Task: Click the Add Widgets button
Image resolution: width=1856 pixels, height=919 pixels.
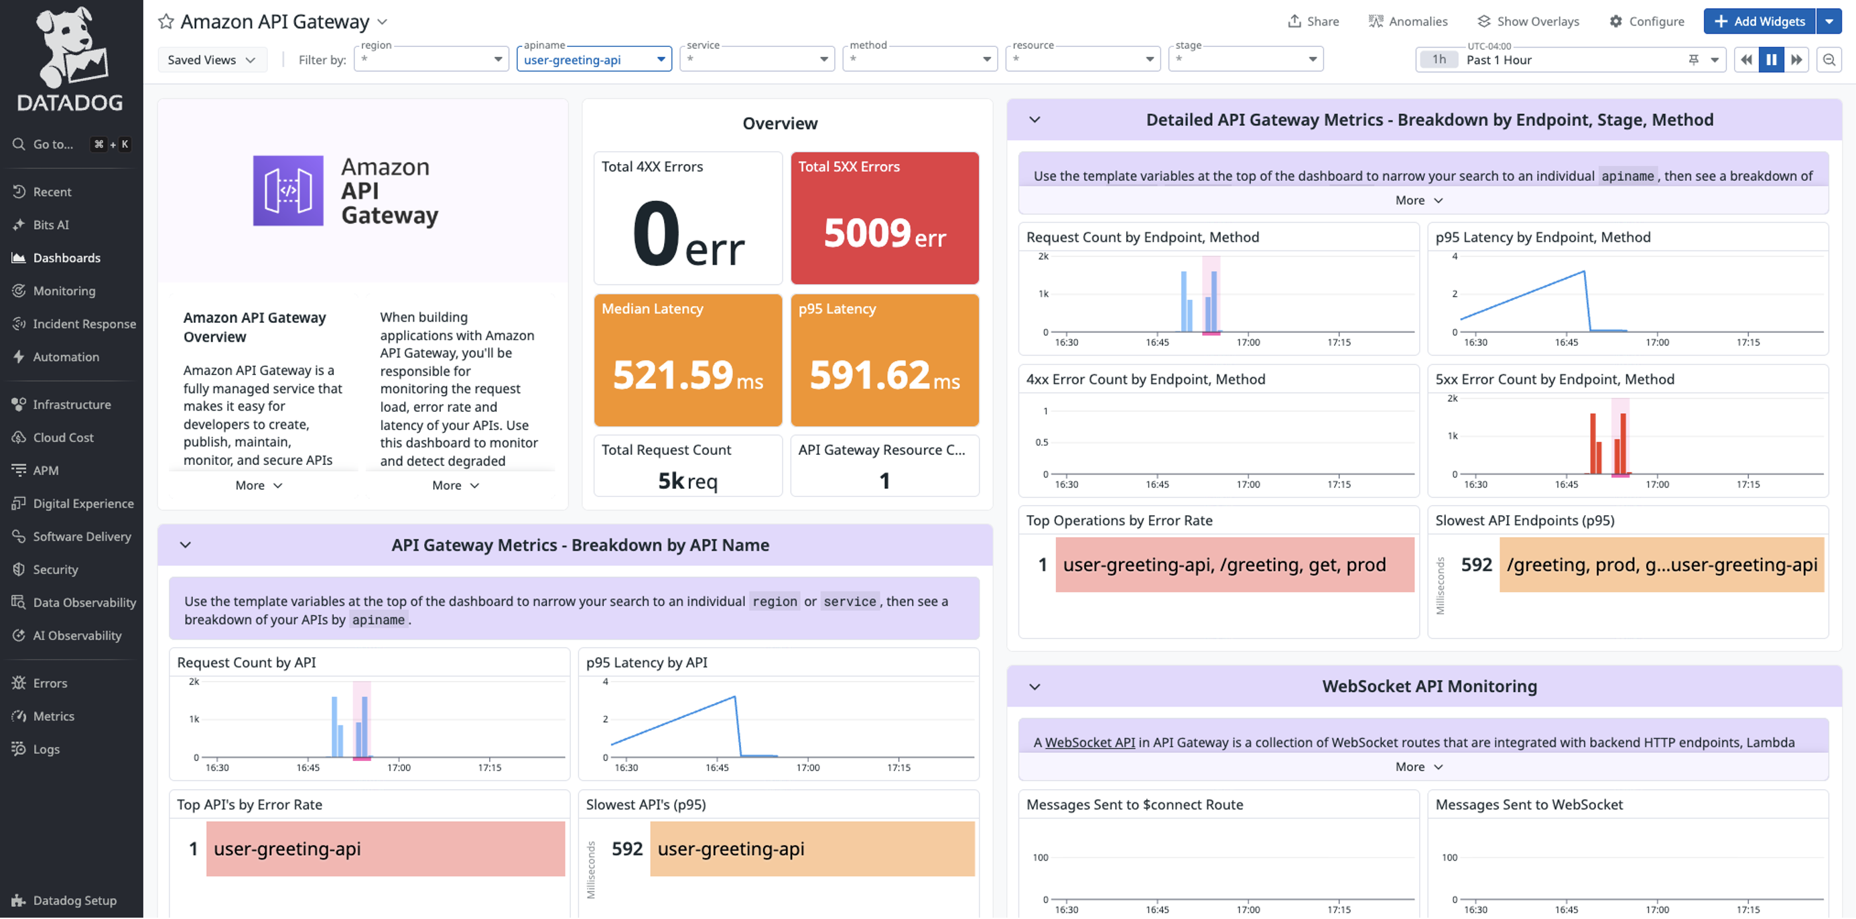Action: pos(1760,21)
